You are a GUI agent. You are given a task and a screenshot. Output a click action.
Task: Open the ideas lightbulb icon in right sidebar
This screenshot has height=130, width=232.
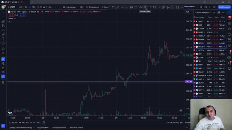229,45
